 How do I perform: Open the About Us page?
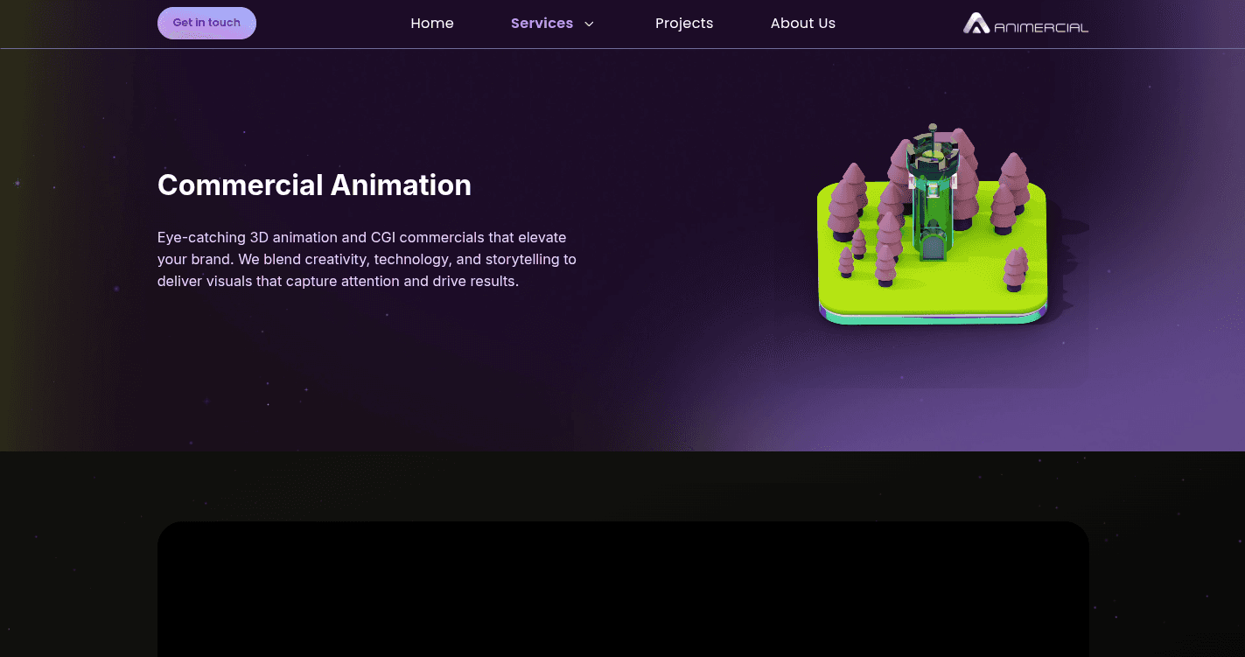point(803,24)
